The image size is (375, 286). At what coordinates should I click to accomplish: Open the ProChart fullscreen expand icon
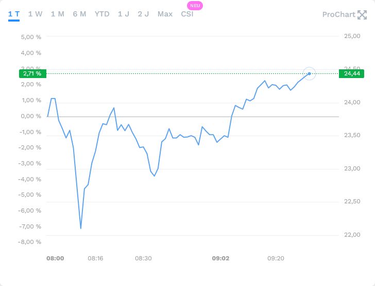point(362,14)
